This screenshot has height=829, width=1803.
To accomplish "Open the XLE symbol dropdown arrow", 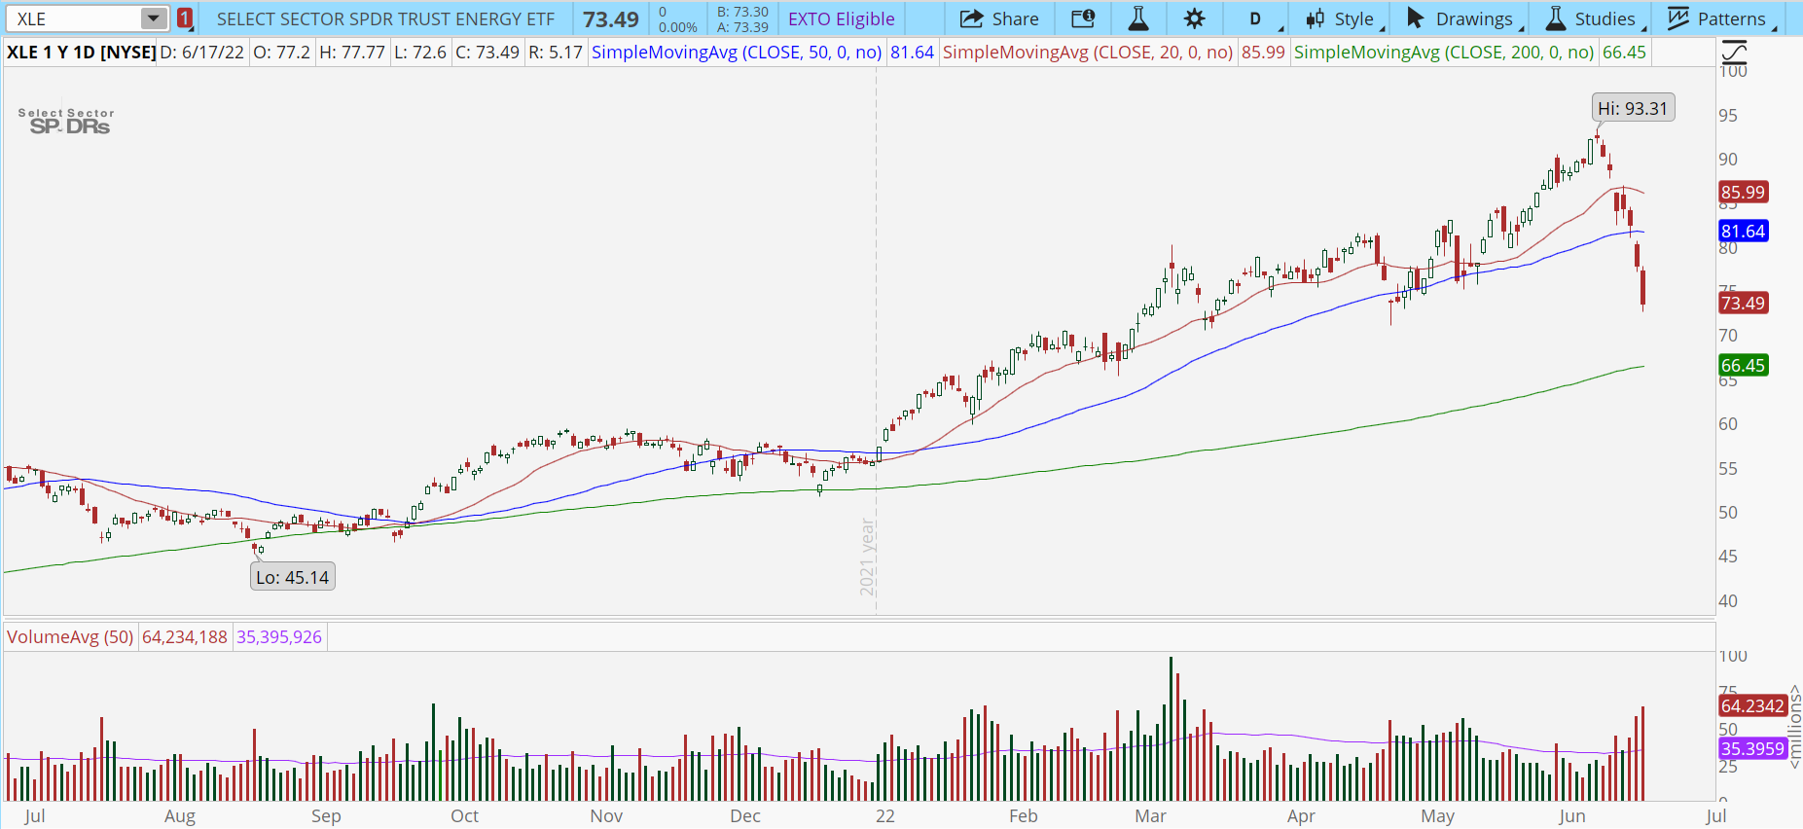I will tap(154, 18).
